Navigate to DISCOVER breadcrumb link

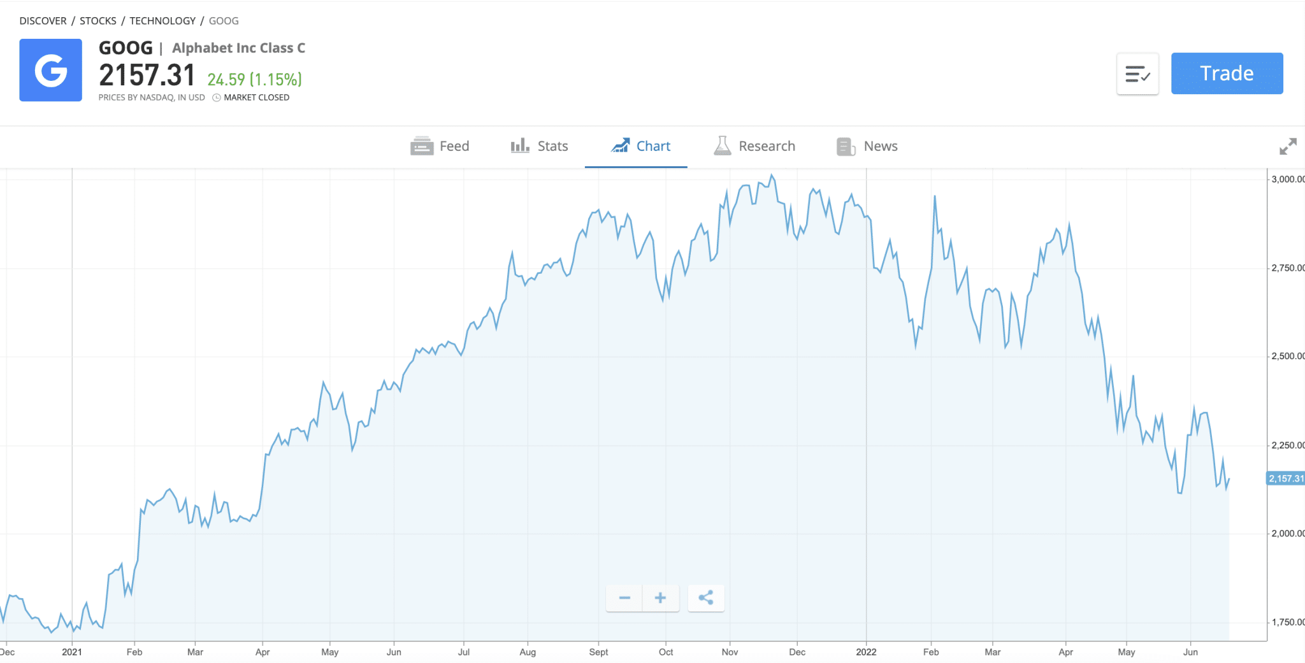point(43,21)
